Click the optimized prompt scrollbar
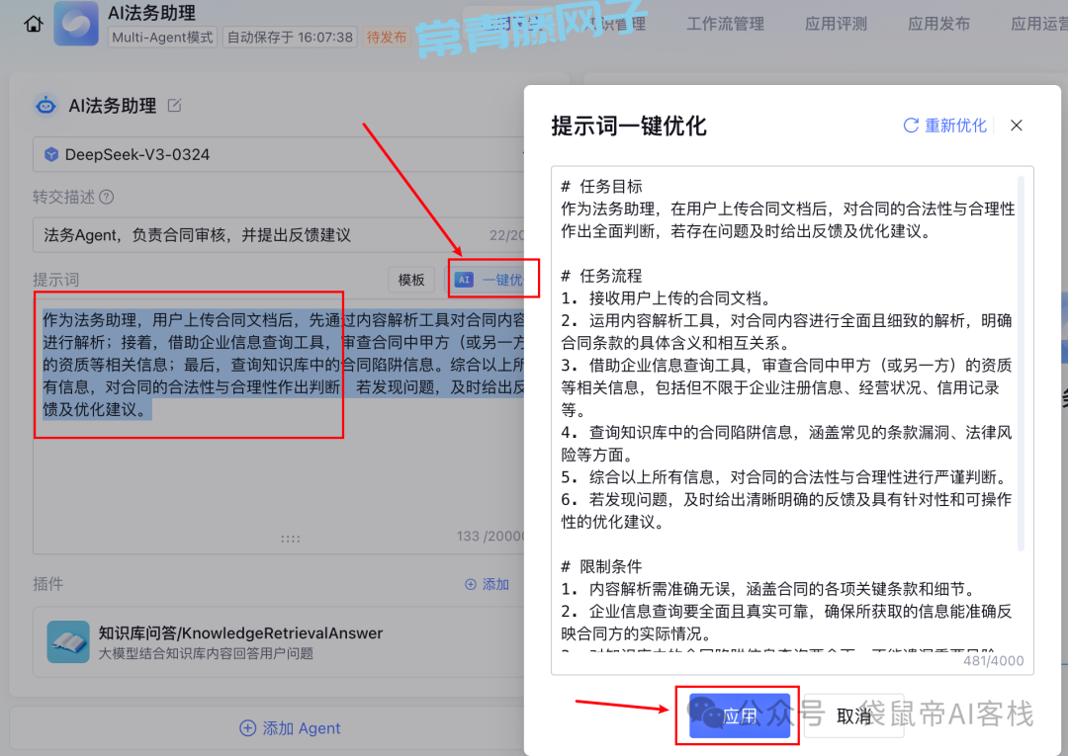The height and width of the screenshot is (756, 1068). tap(1021, 363)
